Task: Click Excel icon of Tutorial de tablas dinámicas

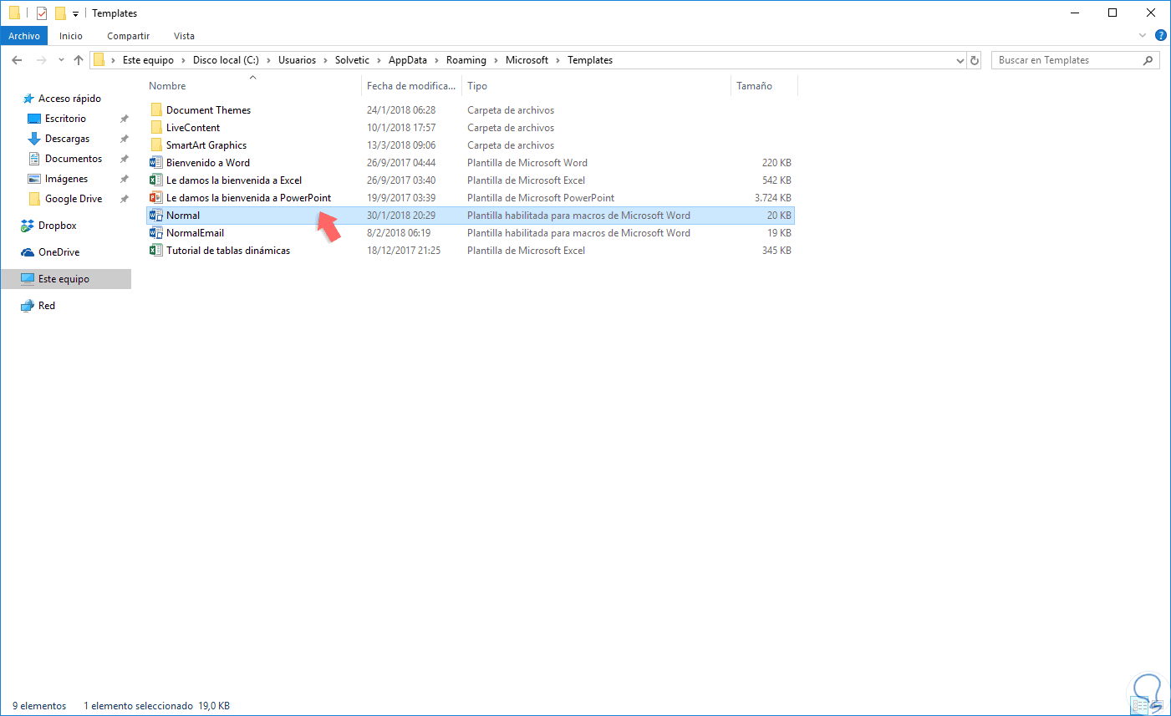Action: point(155,251)
